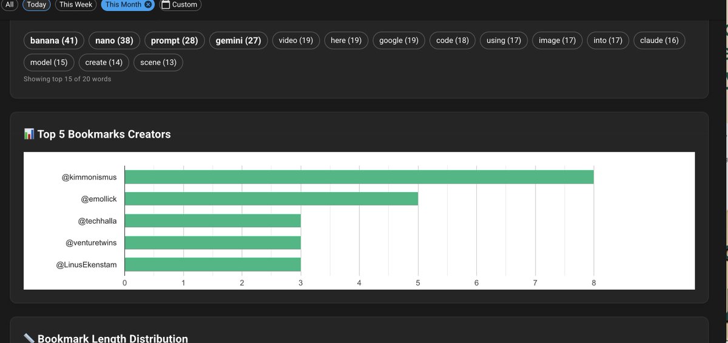The height and width of the screenshot is (343, 728).
Task: Click the model (15) word chip
Action: (49, 62)
